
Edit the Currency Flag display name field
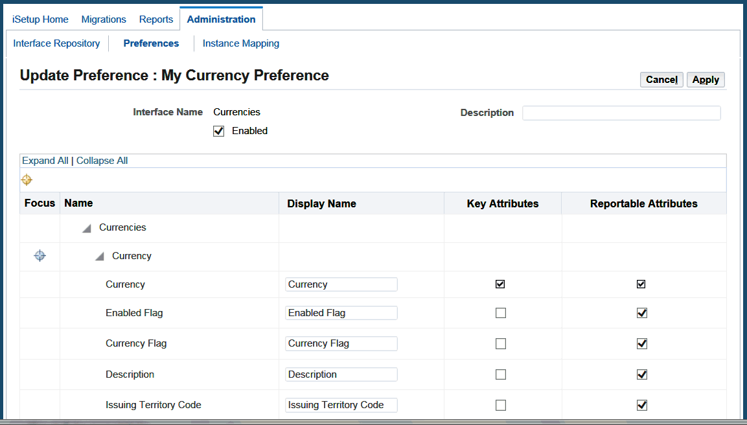pyautogui.click(x=341, y=343)
